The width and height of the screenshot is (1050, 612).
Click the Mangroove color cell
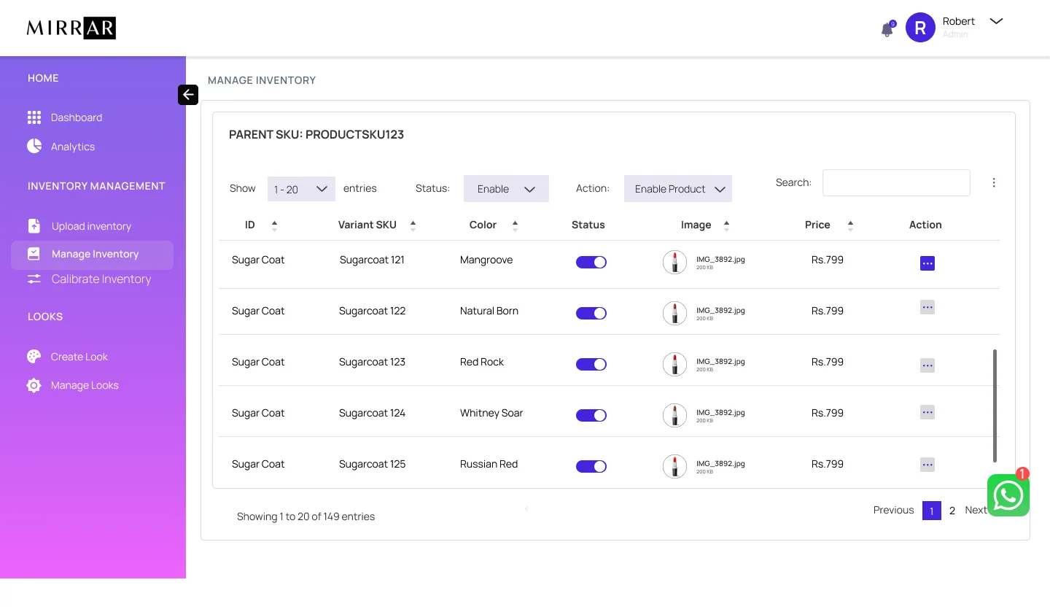tap(486, 260)
